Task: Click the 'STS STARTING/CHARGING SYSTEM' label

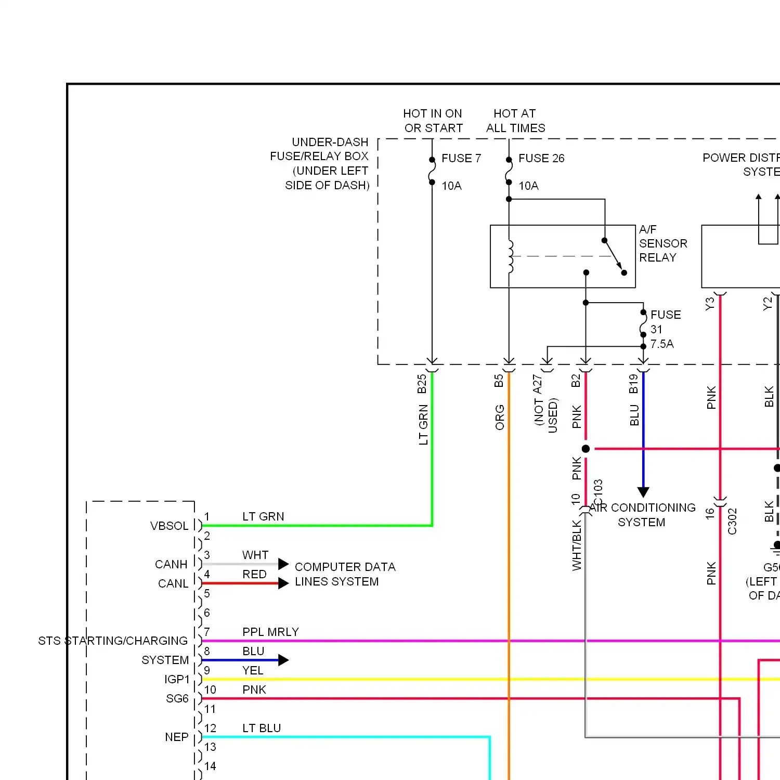Action: pos(113,650)
